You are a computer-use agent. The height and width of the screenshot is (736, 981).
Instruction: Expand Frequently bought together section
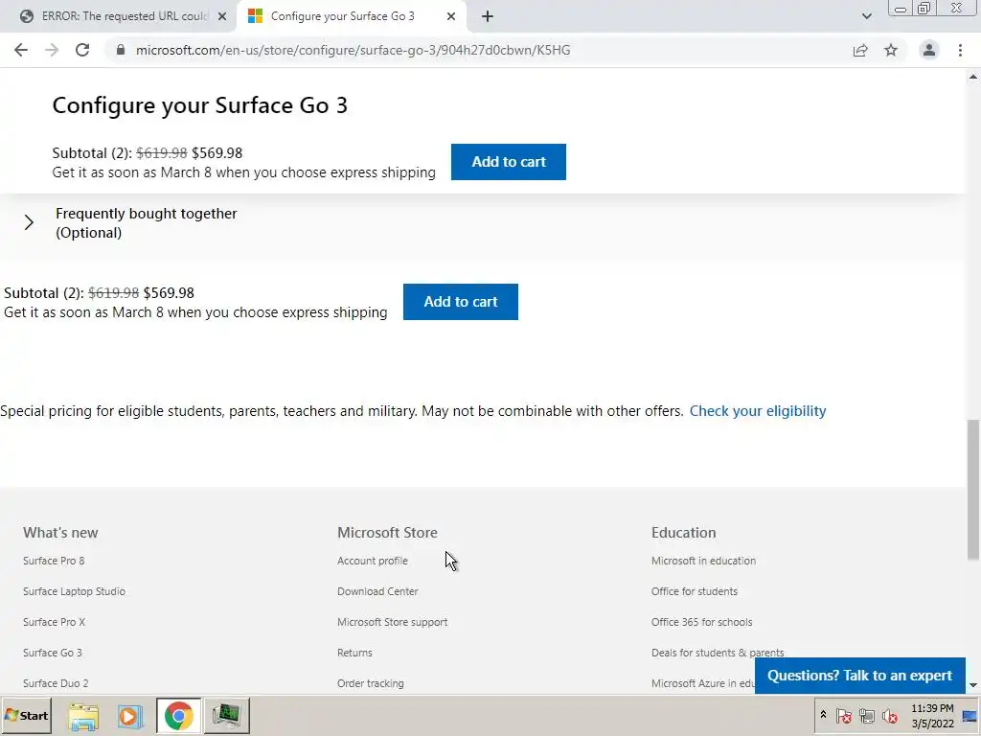pyautogui.click(x=29, y=222)
